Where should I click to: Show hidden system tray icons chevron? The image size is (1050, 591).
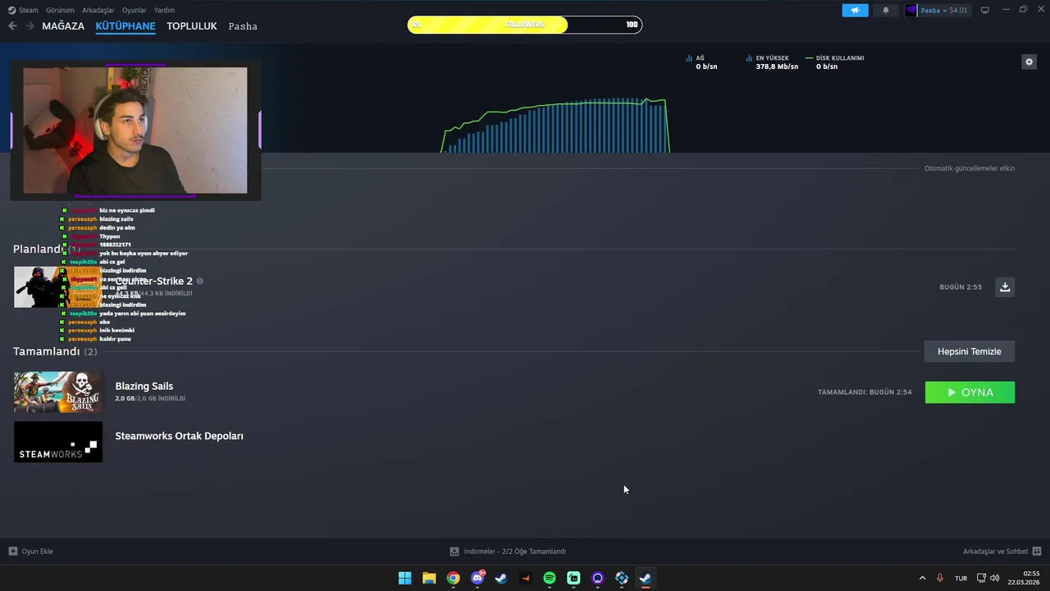tap(922, 578)
